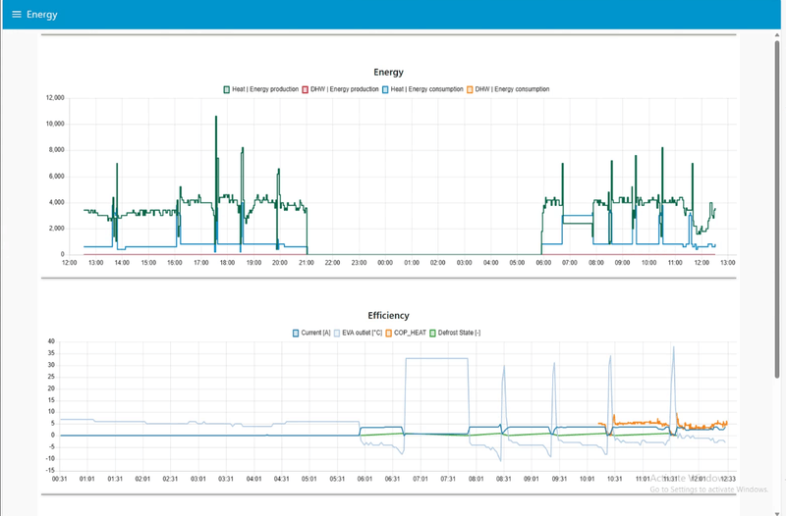The height and width of the screenshot is (516, 786).
Task: Click the -15 y-axis label on Efficiency chart
Action: click(50, 471)
